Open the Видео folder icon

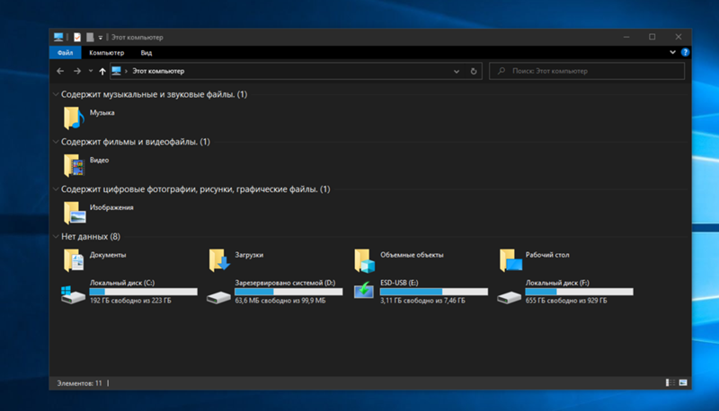(74, 165)
